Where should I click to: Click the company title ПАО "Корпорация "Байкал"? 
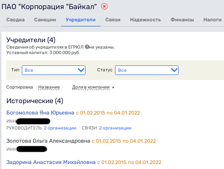coord(49,7)
